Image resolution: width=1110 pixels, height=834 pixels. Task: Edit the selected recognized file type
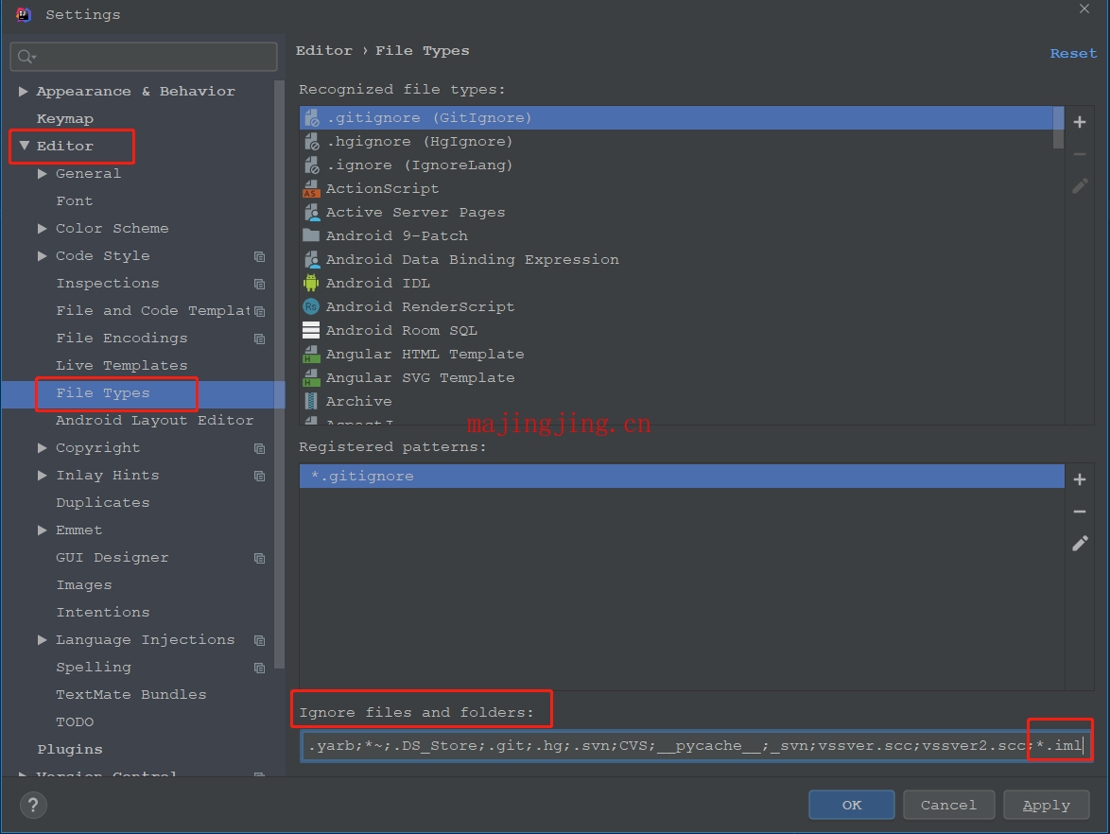1080,186
